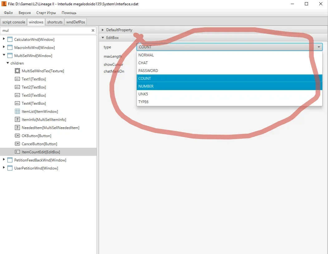Switch to the script console tab
Image resolution: width=328 pixels, height=254 pixels.
14,22
